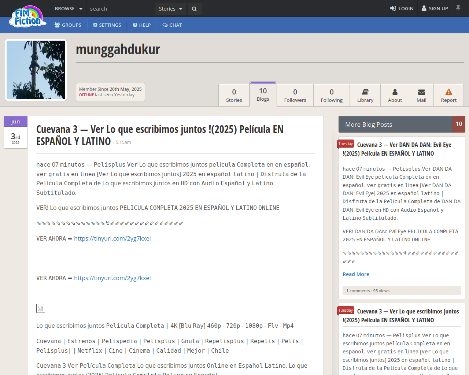Click the second tinyurl VER AHORA link
The image size is (469, 375).
pos(112,278)
